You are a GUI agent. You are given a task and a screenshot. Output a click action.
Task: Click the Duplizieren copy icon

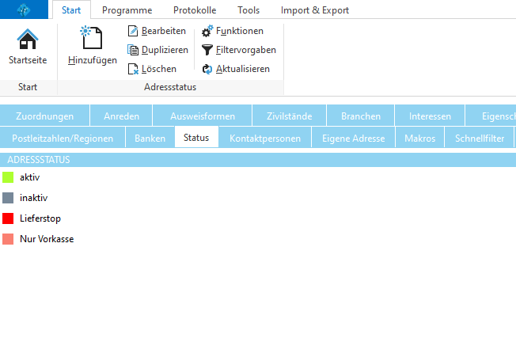pos(133,50)
